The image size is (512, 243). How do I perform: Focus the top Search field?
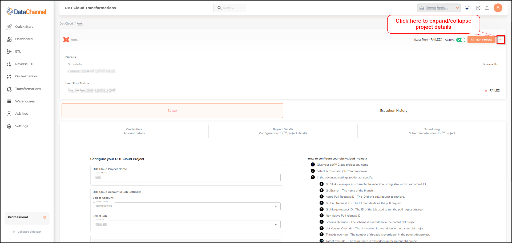pos(230,8)
